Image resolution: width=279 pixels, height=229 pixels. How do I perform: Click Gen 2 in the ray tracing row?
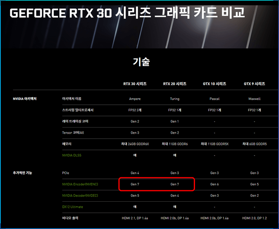pyautogui.click(x=135, y=121)
